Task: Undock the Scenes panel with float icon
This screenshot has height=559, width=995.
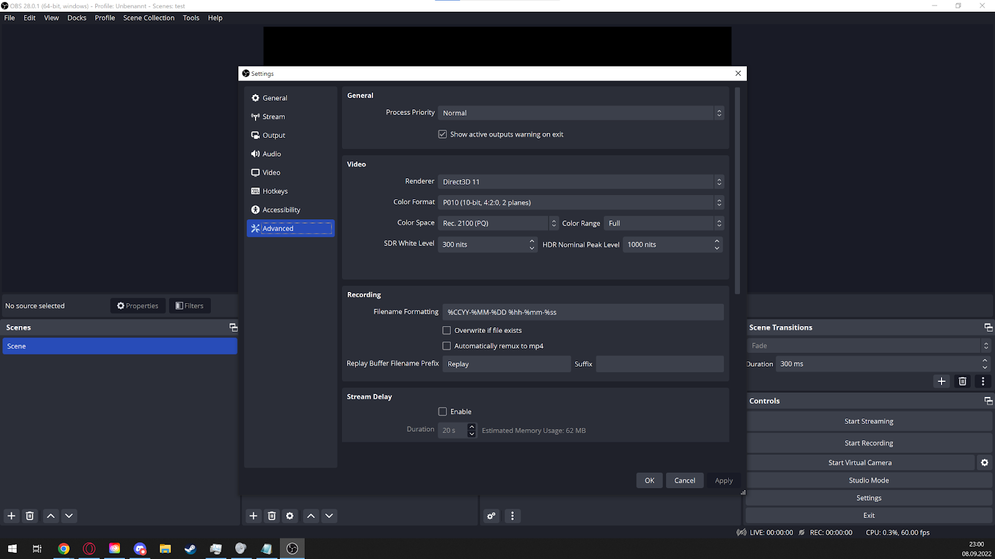Action: (x=233, y=327)
